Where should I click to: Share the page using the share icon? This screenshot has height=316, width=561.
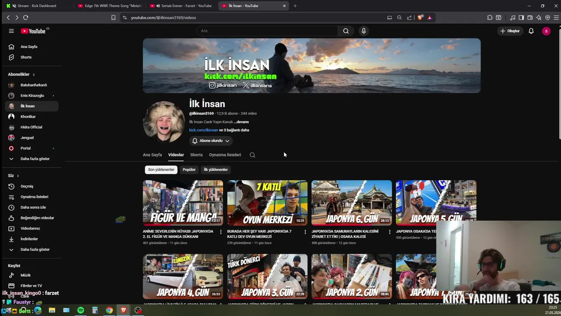409,18
